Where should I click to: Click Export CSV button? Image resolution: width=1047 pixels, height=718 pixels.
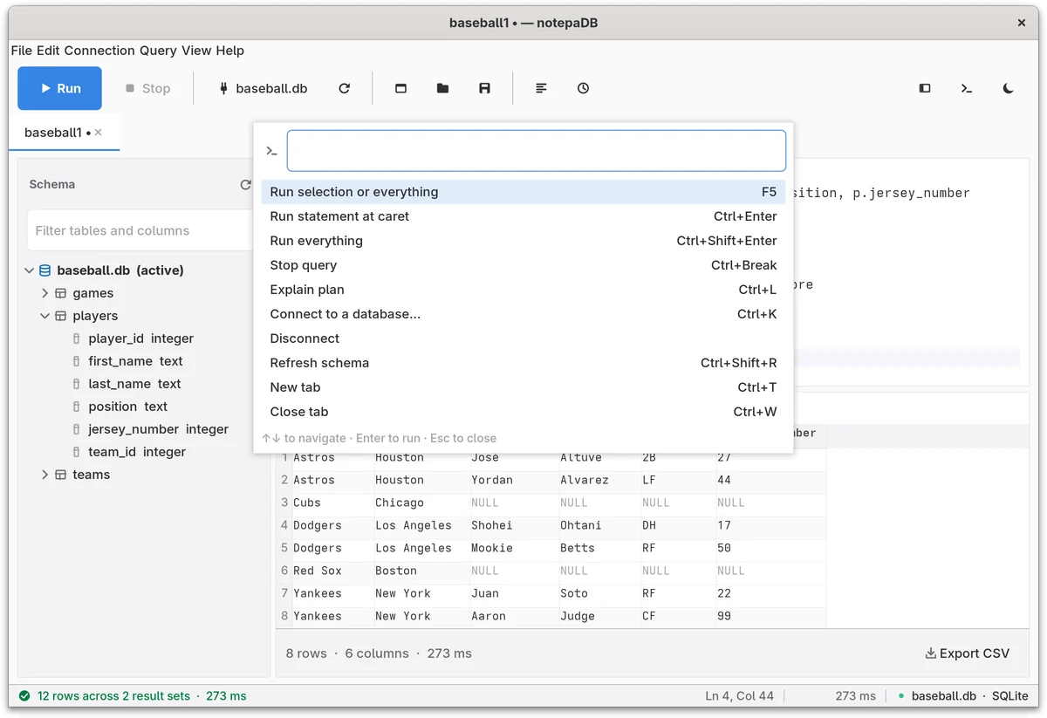[968, 653]
